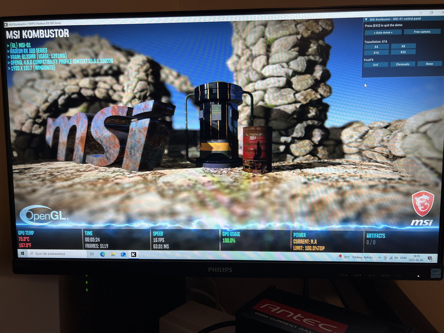Click the OpenGL 4.6.0 profile context line

[x=62, y=62]
